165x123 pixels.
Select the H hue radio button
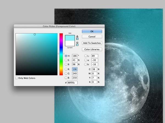click(66, 56)
